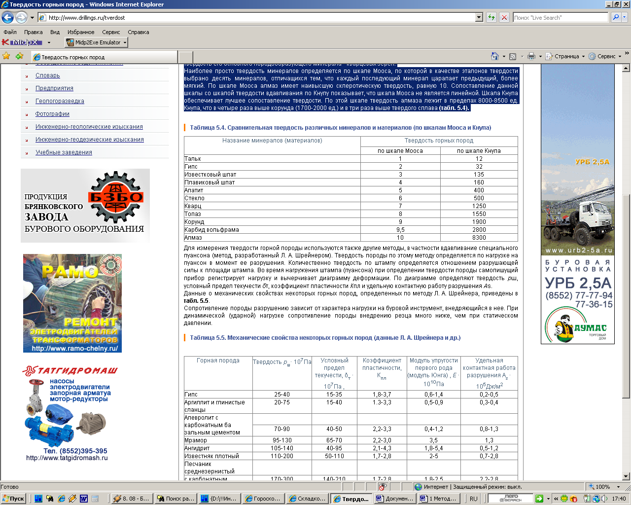Click the Пуск Start button

(x=14, y=499)
